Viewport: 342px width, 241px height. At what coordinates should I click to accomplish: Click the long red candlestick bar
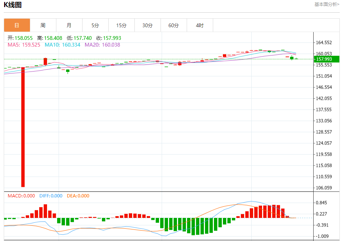coord(23,127)
